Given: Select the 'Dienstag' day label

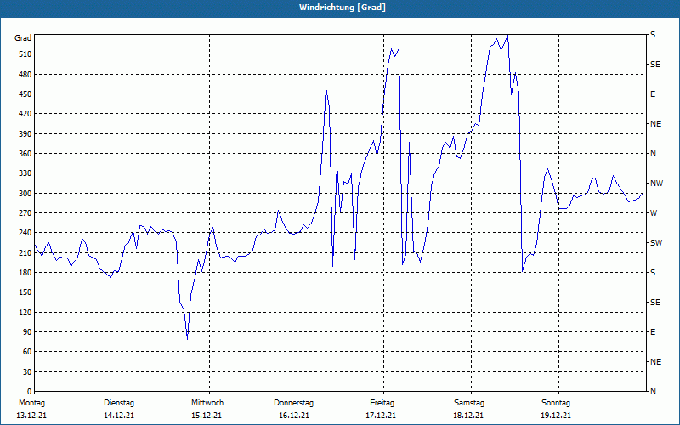Looking at the screenshot, I should [x=119, y=403].
